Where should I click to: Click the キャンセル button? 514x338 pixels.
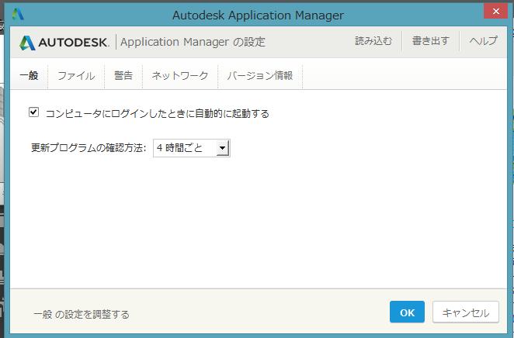pos(466,312)
